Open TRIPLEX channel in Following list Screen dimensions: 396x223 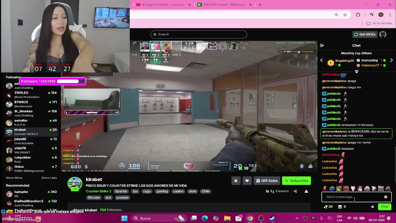tap(32, 95)
